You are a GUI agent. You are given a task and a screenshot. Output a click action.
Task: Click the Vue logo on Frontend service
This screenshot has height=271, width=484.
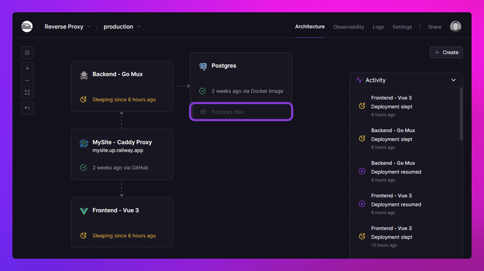(x=84, y=211)
